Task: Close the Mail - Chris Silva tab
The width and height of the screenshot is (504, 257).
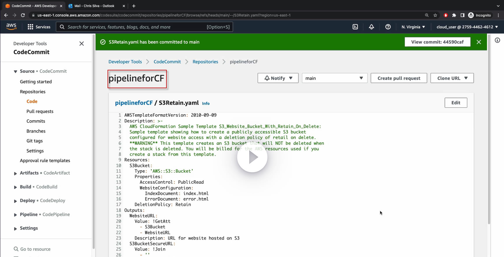Action: click(x=124, y=6)
